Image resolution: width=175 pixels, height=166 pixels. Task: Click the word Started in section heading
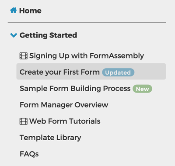coord(63,35)
